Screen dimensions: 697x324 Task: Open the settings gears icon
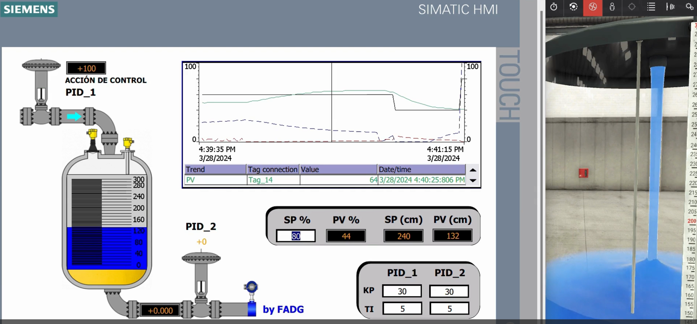689,7
